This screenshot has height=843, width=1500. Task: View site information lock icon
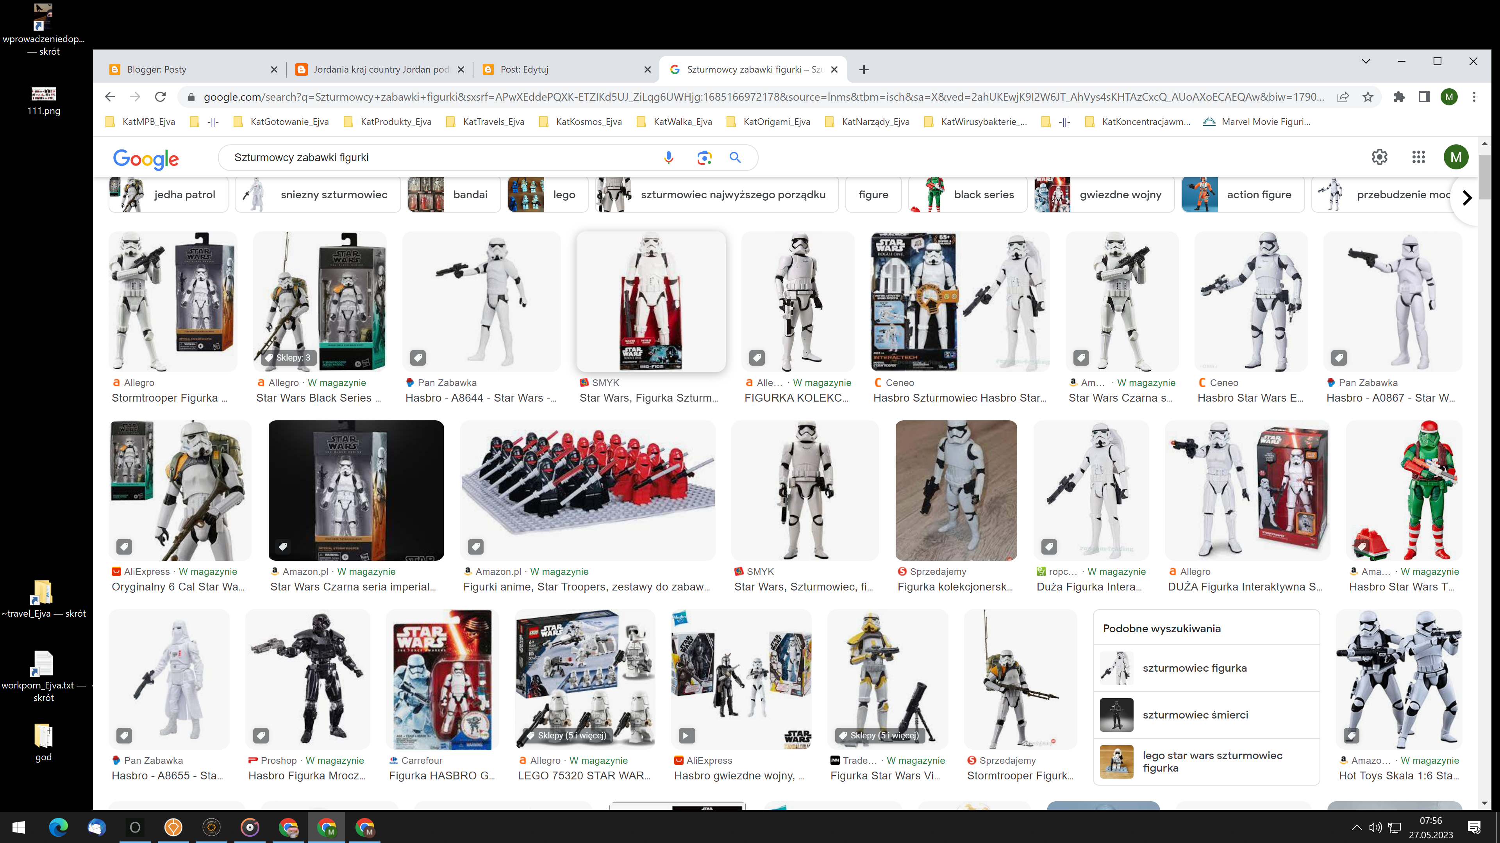tap(190, 97)
